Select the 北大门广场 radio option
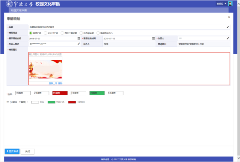Image resolution: width=240 pixels, height=162 pixels. click(45, 33)
